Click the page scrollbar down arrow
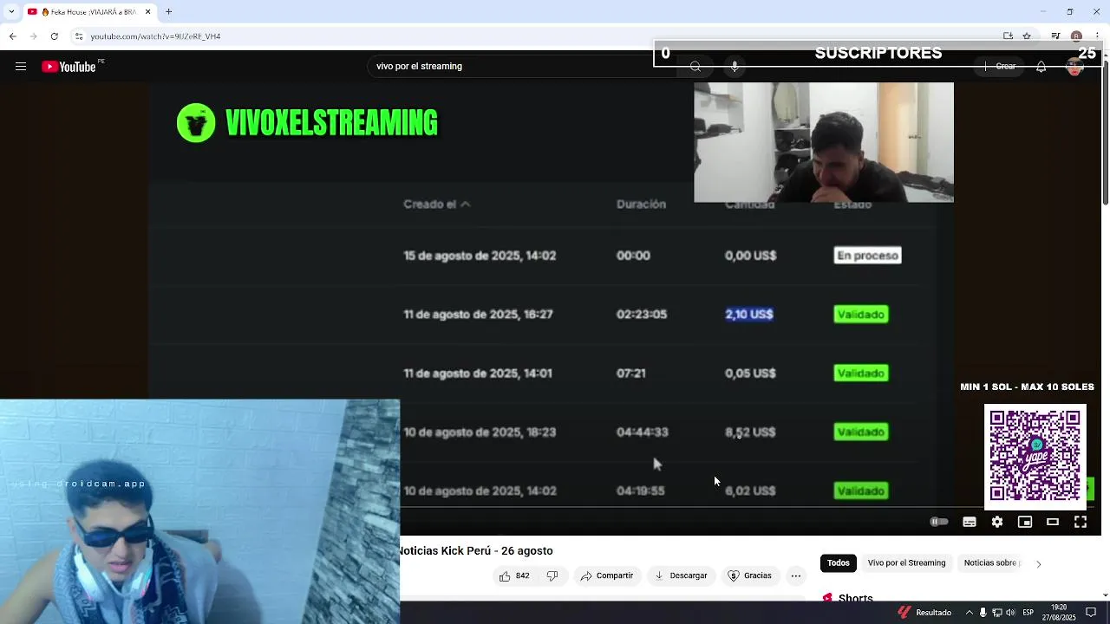Image resolution: width=1110 pixels, height=624 pixels. point(1105,595)
